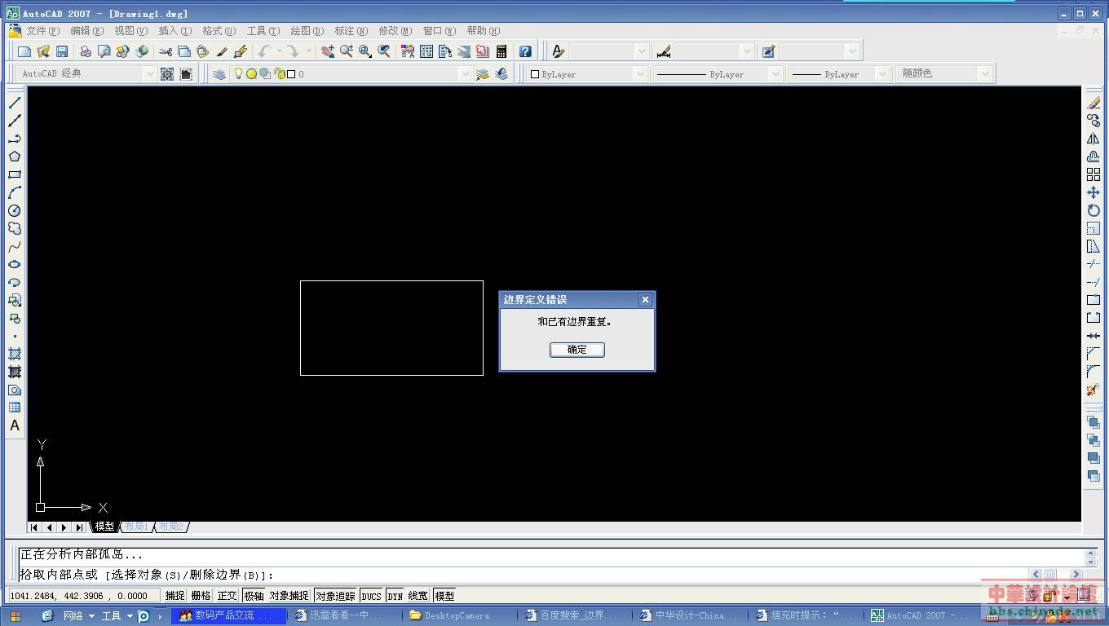Screen dimensions: 1109x626
Task: Select the Arc draw tool
Action: tap(15, 192)
